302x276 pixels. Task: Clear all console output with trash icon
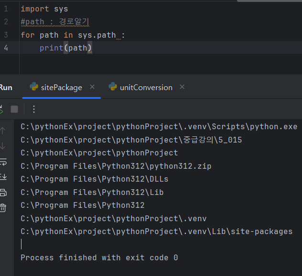pos(3,208)
